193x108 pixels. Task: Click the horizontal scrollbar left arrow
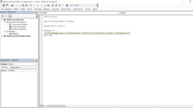(x=46, y=106)
